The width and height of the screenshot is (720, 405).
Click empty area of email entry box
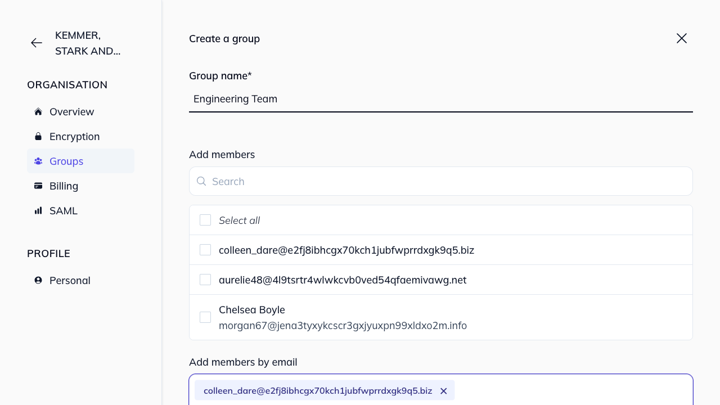coord(574,390)
